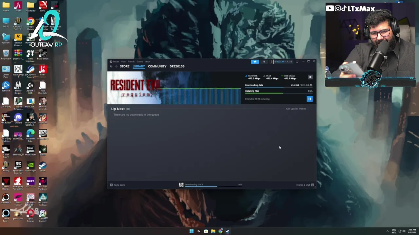The image size is (419, 235).
Task: Click the Auto-updates enabled label
Action: point(296,109)
